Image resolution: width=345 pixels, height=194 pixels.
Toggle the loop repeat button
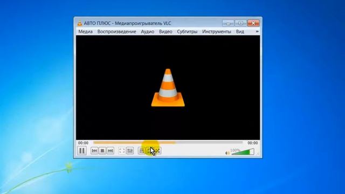[x=149, y=151]
